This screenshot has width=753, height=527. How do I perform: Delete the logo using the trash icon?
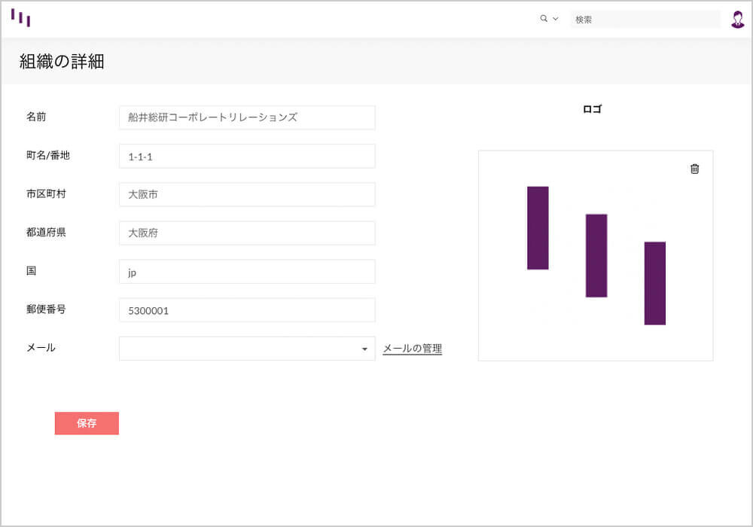point(694,169)
